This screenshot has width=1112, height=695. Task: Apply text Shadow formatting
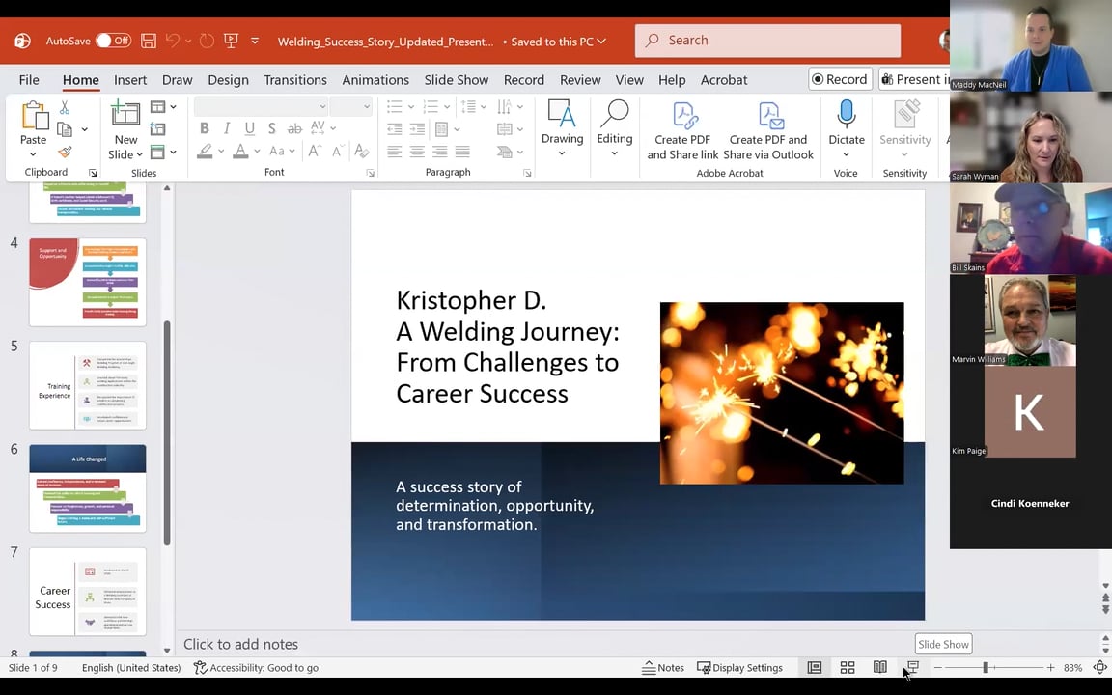pyautogui.click(x=271, y=128)
